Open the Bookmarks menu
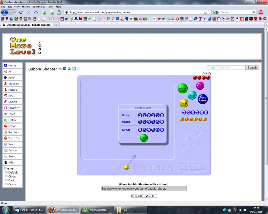This screenshot has height=214, width=268. 38,7
